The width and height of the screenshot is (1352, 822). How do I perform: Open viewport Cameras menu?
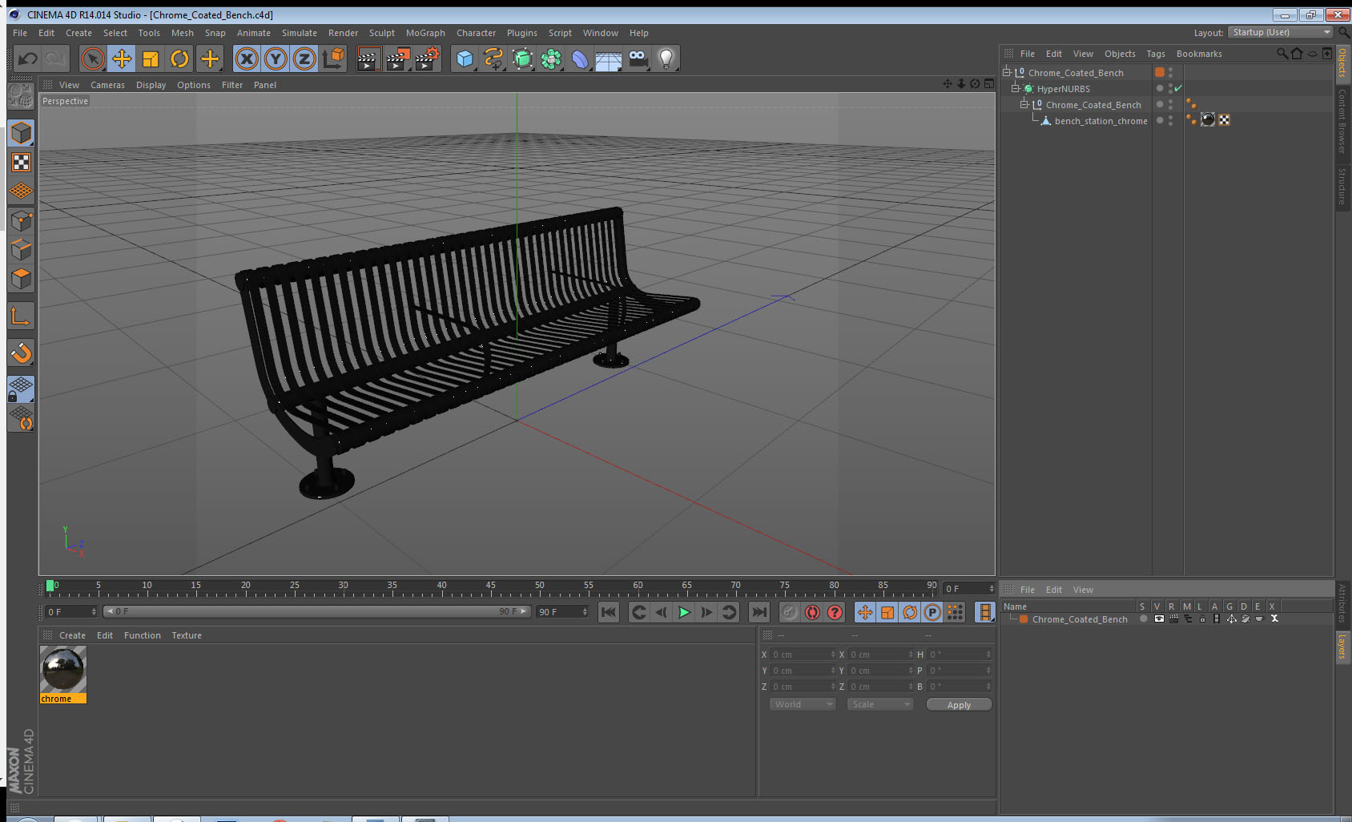(107, 85)
